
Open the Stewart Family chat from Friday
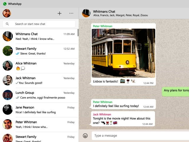tap(39, 137)
